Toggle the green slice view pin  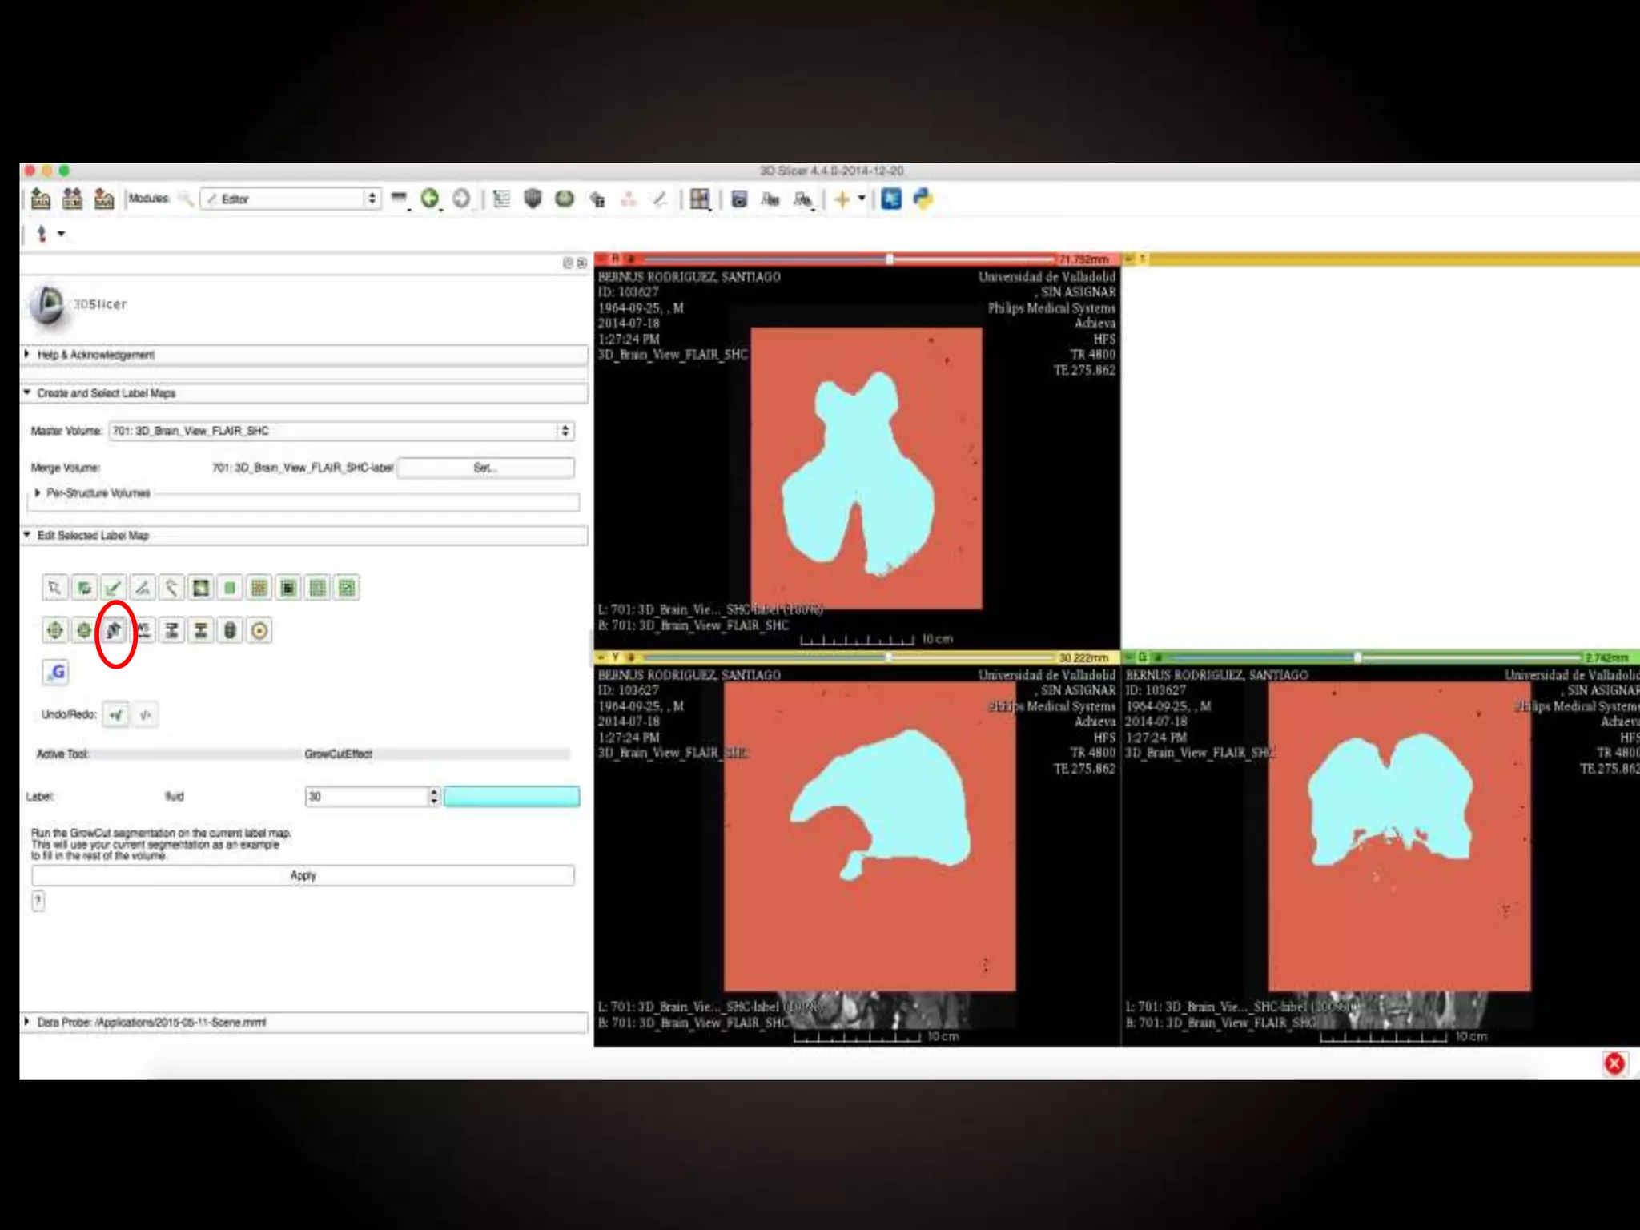coord(1129,657)
